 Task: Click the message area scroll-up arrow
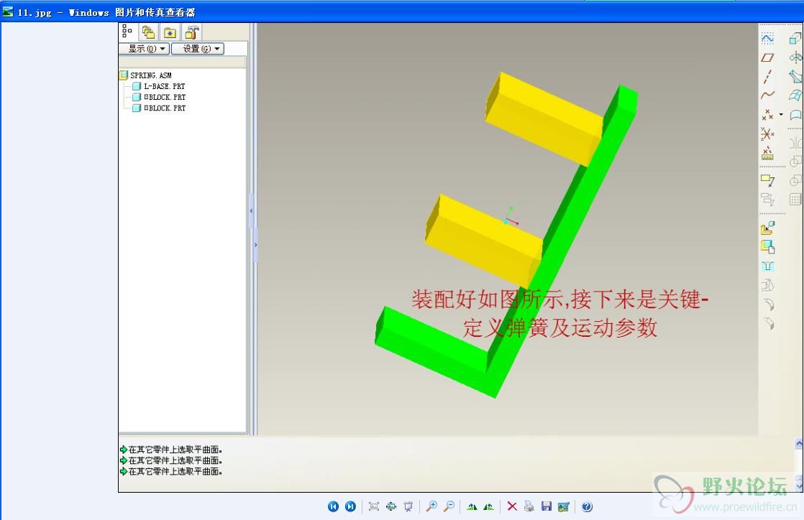(799, 444)
